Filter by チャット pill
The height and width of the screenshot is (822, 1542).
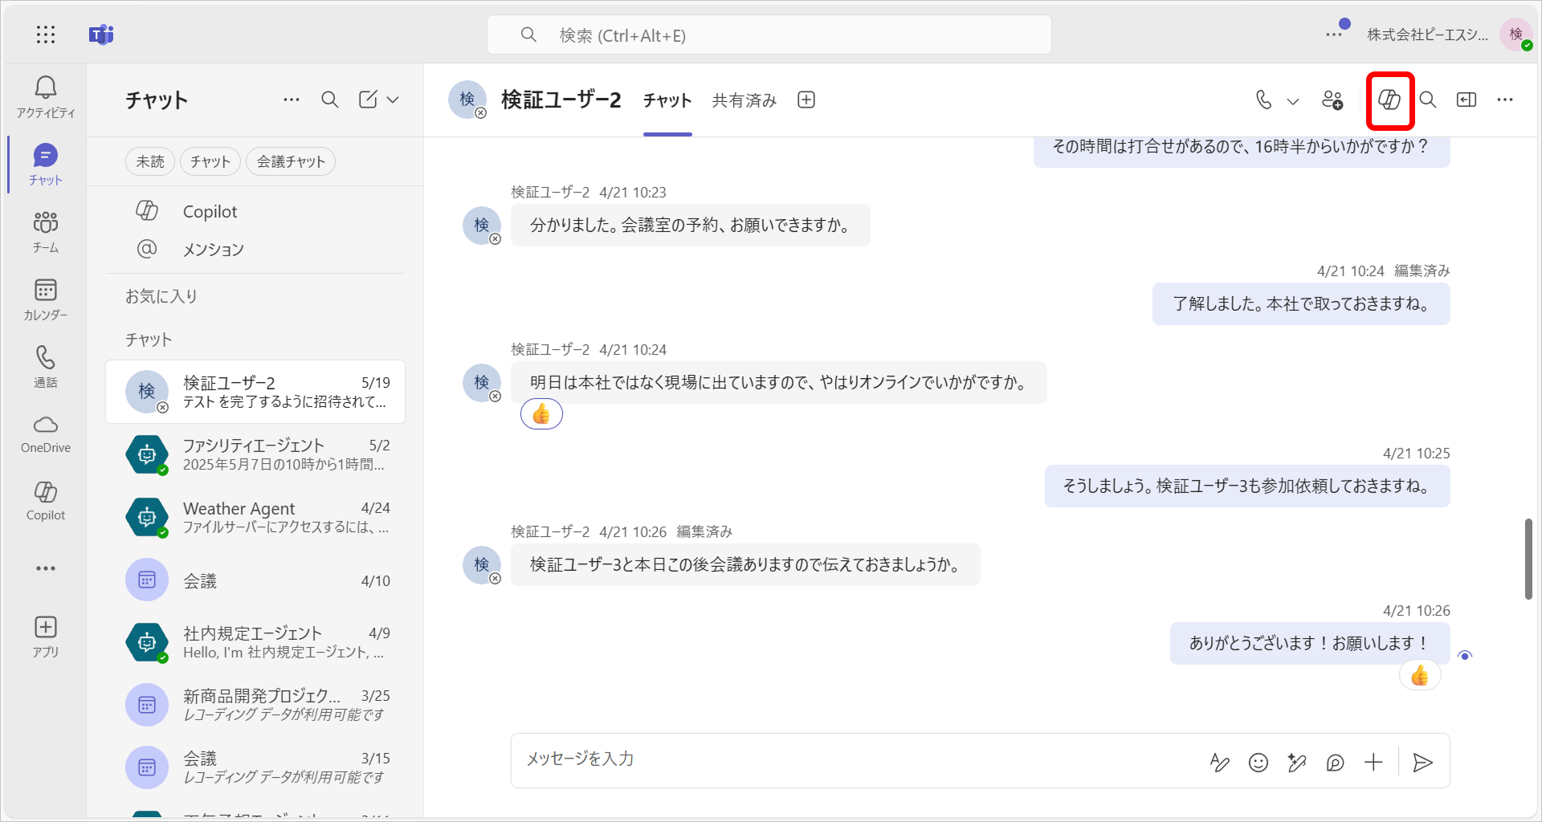tap(210, 161)
